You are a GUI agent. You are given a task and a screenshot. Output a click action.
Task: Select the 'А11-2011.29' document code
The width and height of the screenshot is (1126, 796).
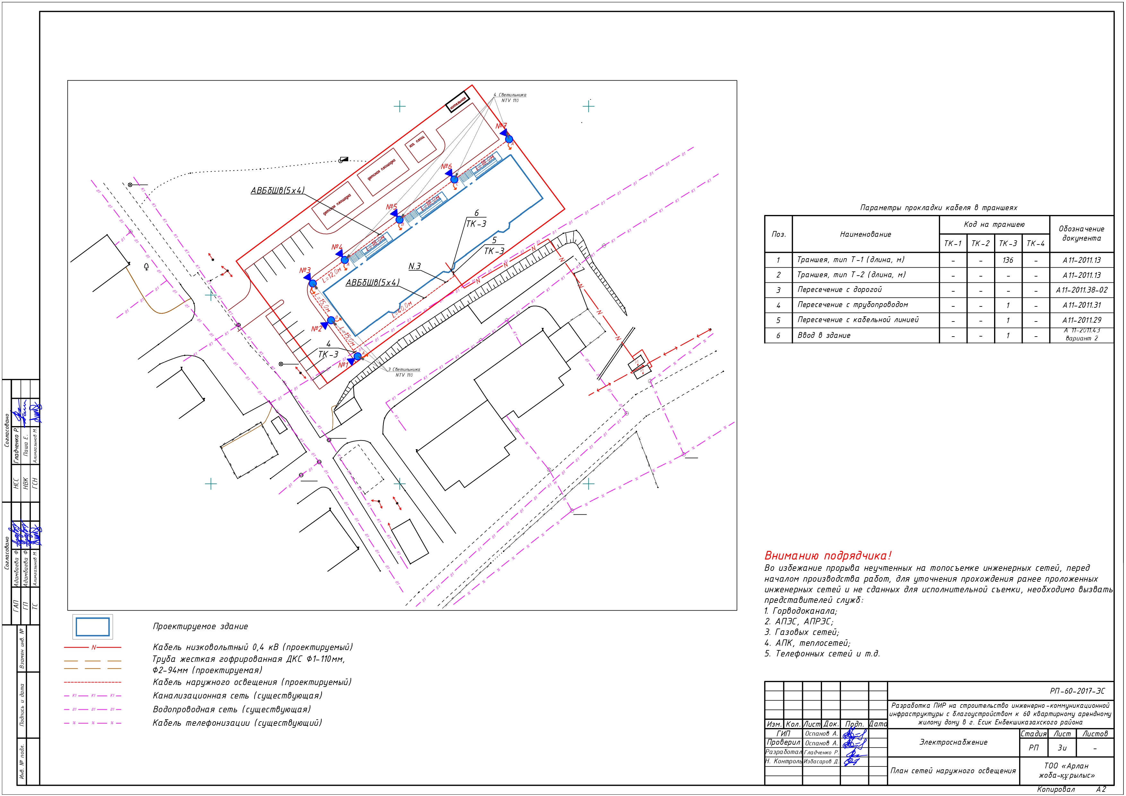click(1081, 321)
